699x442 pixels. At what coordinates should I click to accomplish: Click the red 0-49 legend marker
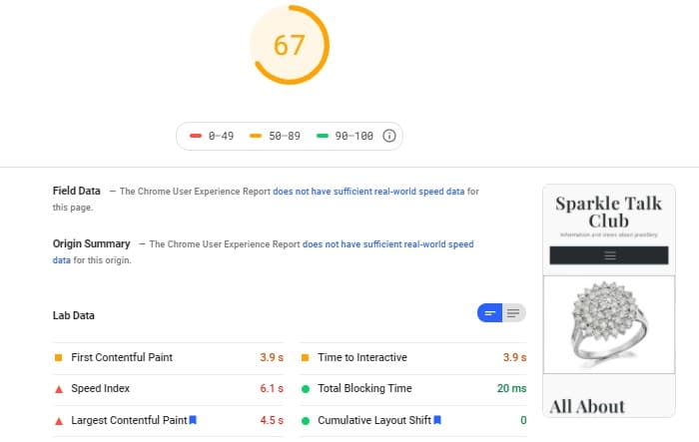coord(196,136)
